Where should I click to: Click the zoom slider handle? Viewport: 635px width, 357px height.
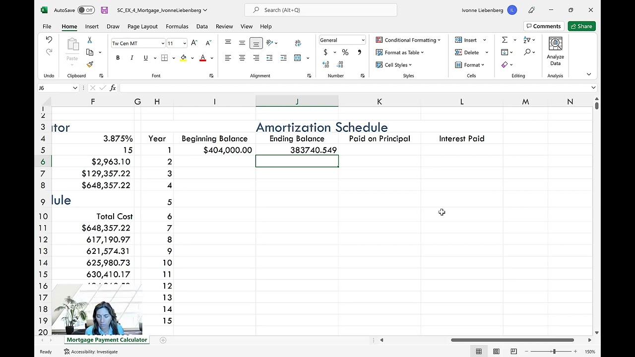pyautogui.click(x=554, y=352)
